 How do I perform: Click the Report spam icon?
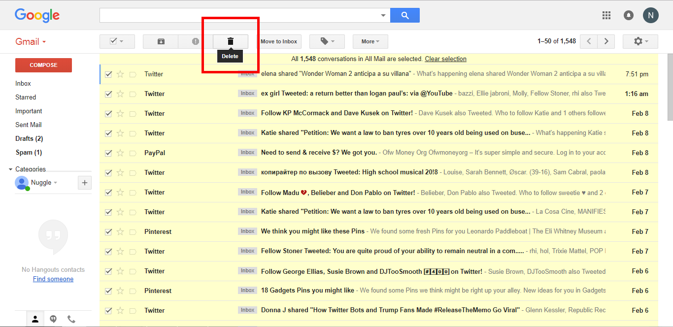point(196,41)
